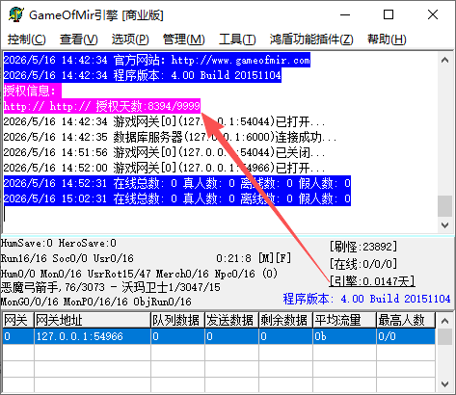Click the [在线:0/0/0] status label

click(x=363, y=264)
